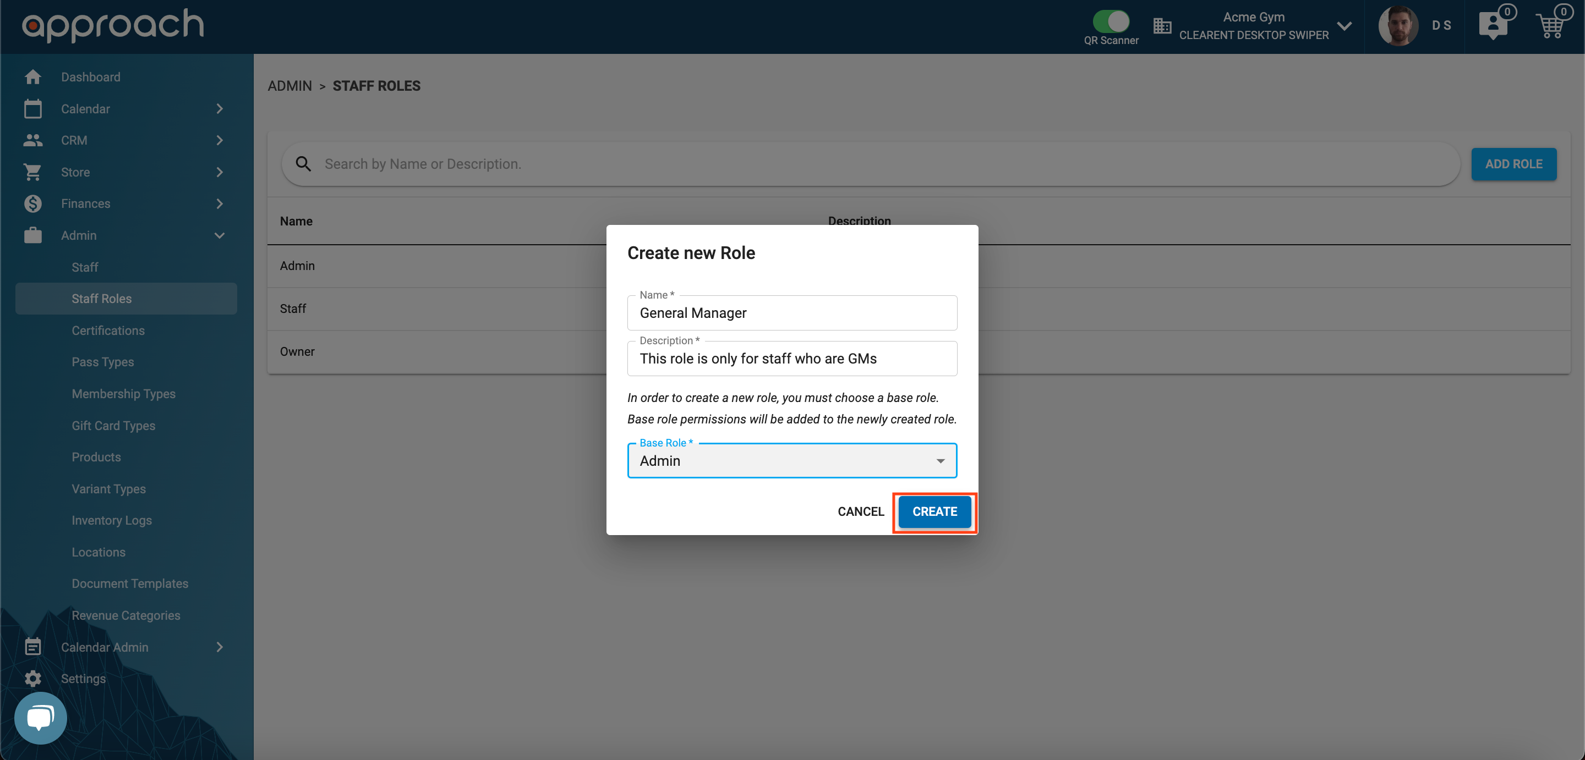Image resolution: width=1585 pixels, height=760 pixels.
Task: Click the DS user initials
Action: (1442, 26)
